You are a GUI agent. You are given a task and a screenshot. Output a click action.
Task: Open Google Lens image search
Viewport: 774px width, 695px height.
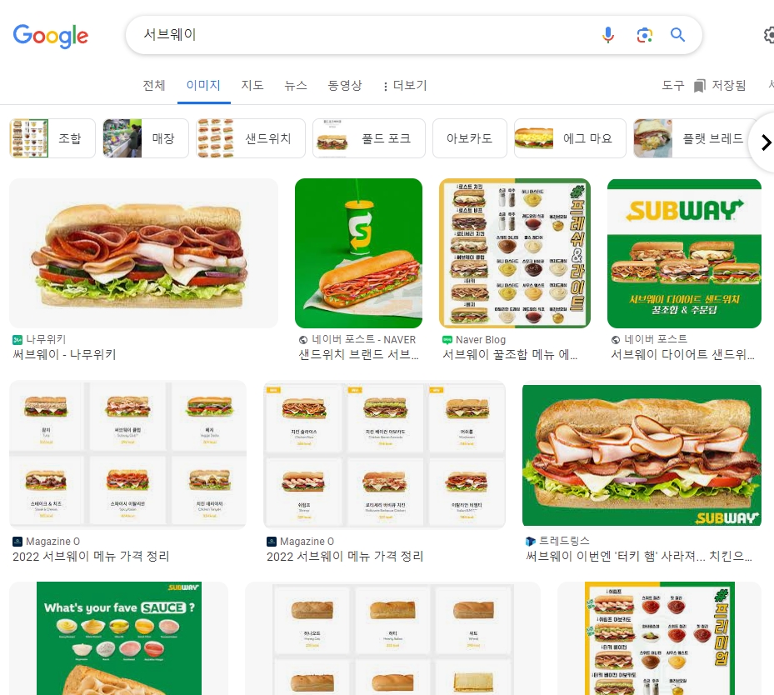click(x=644, y=34)
